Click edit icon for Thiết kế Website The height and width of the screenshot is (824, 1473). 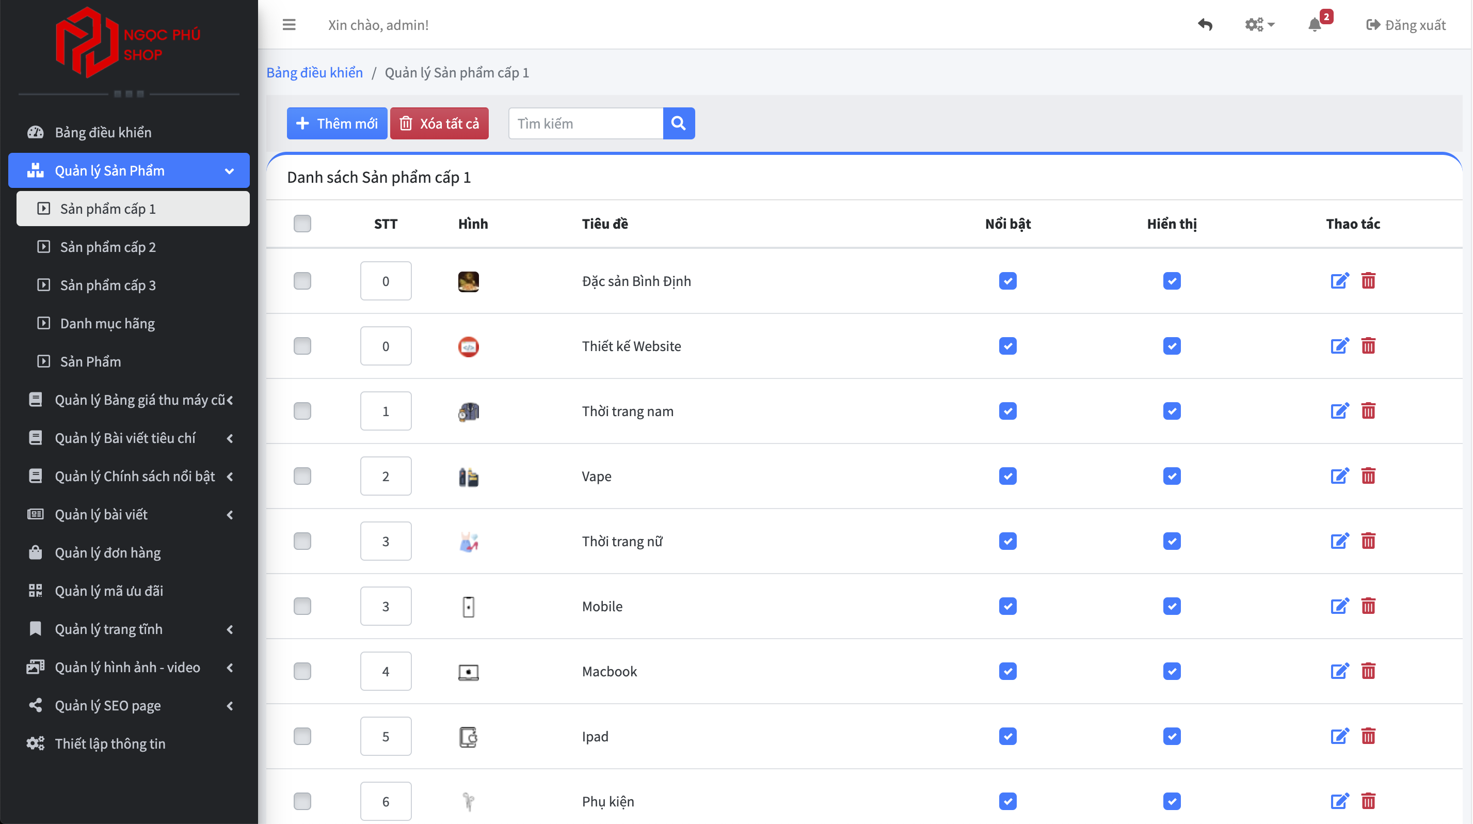(x=1339, y=346)
